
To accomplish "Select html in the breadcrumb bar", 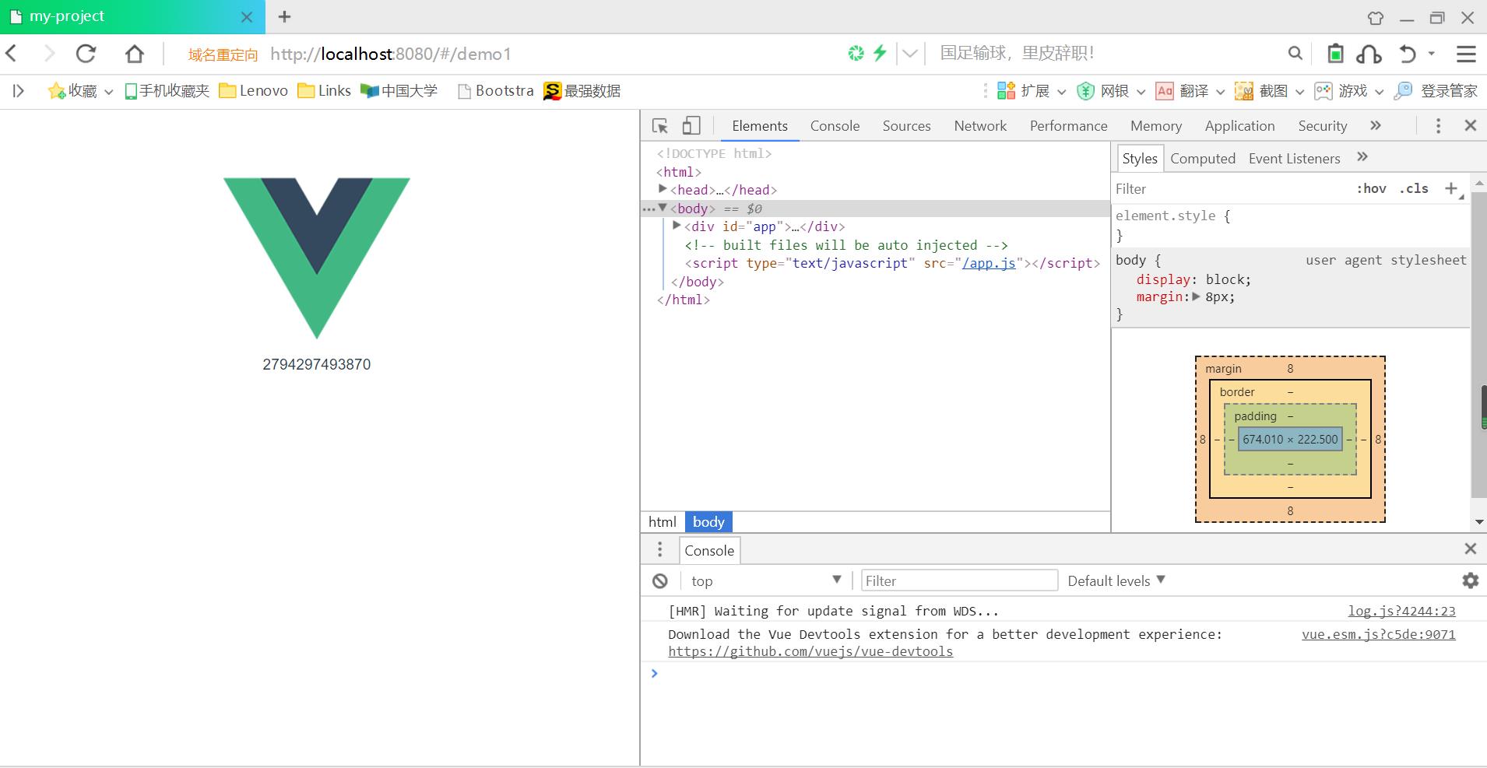I will pyautogui.click(x=663, y=522).
